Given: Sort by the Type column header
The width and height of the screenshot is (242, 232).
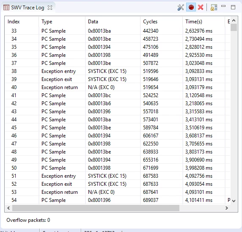Looking at the screenshot, I should click(47, 22).
